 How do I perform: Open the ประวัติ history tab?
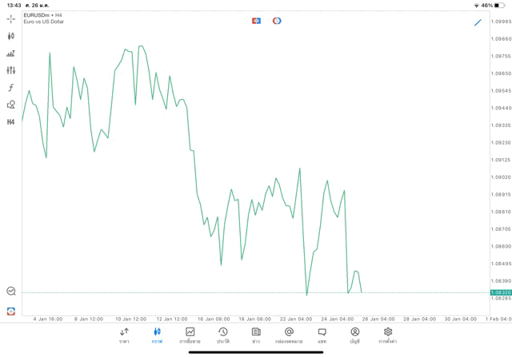click(222, 335)
